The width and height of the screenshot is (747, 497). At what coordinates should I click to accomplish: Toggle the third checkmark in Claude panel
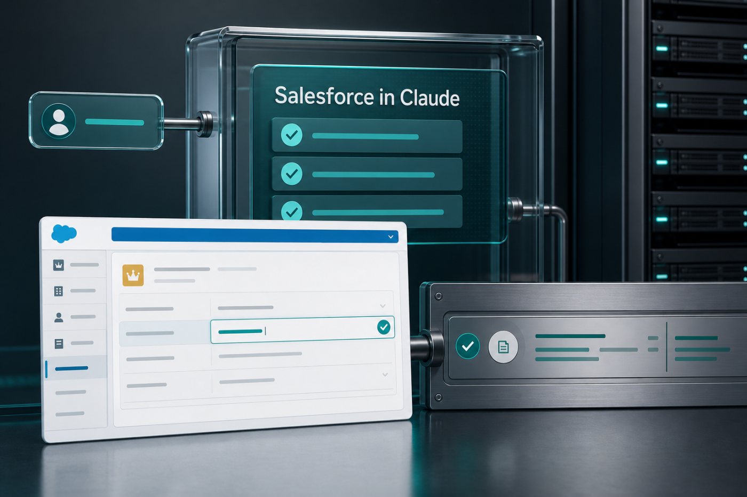click(x=291, y=211)
